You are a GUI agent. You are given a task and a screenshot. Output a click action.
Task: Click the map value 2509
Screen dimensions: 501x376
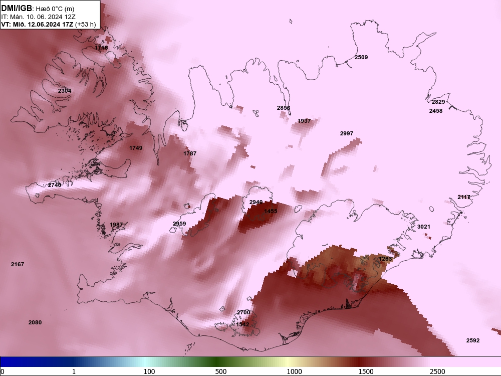pyautogui.click(x=361, y=57)
